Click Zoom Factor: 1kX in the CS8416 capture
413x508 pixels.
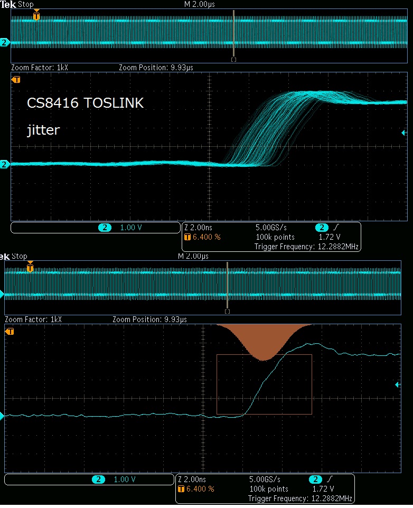(40, 68)
